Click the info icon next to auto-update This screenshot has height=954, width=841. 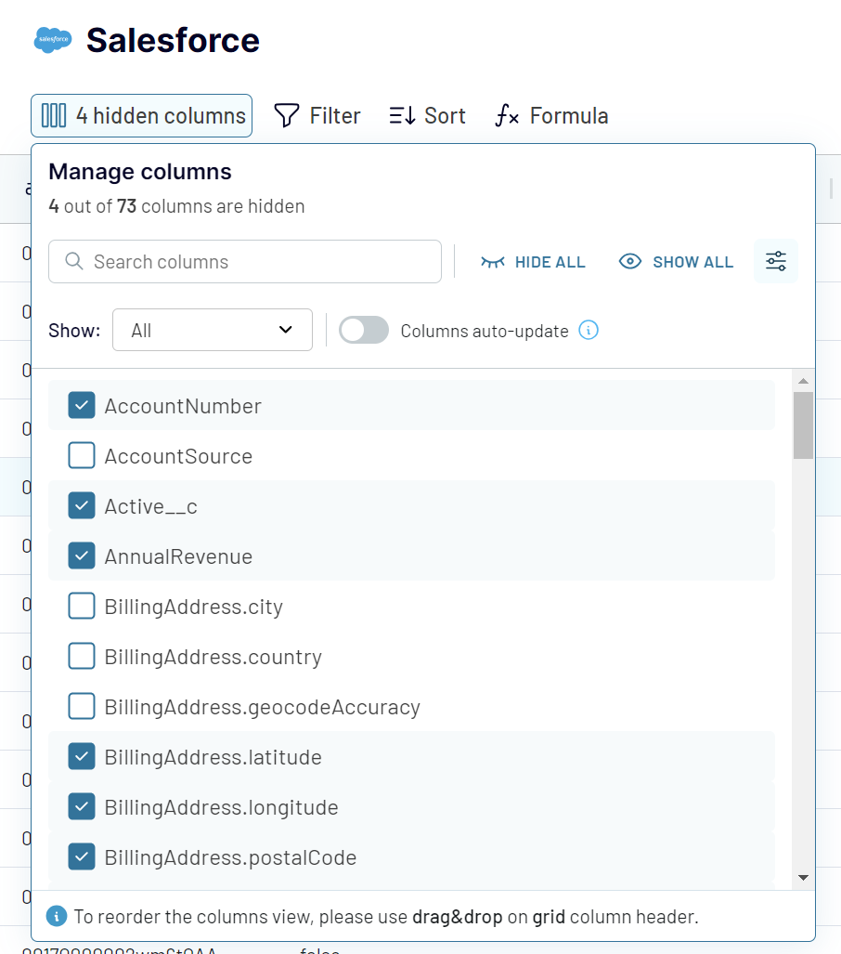coord(588,331)
